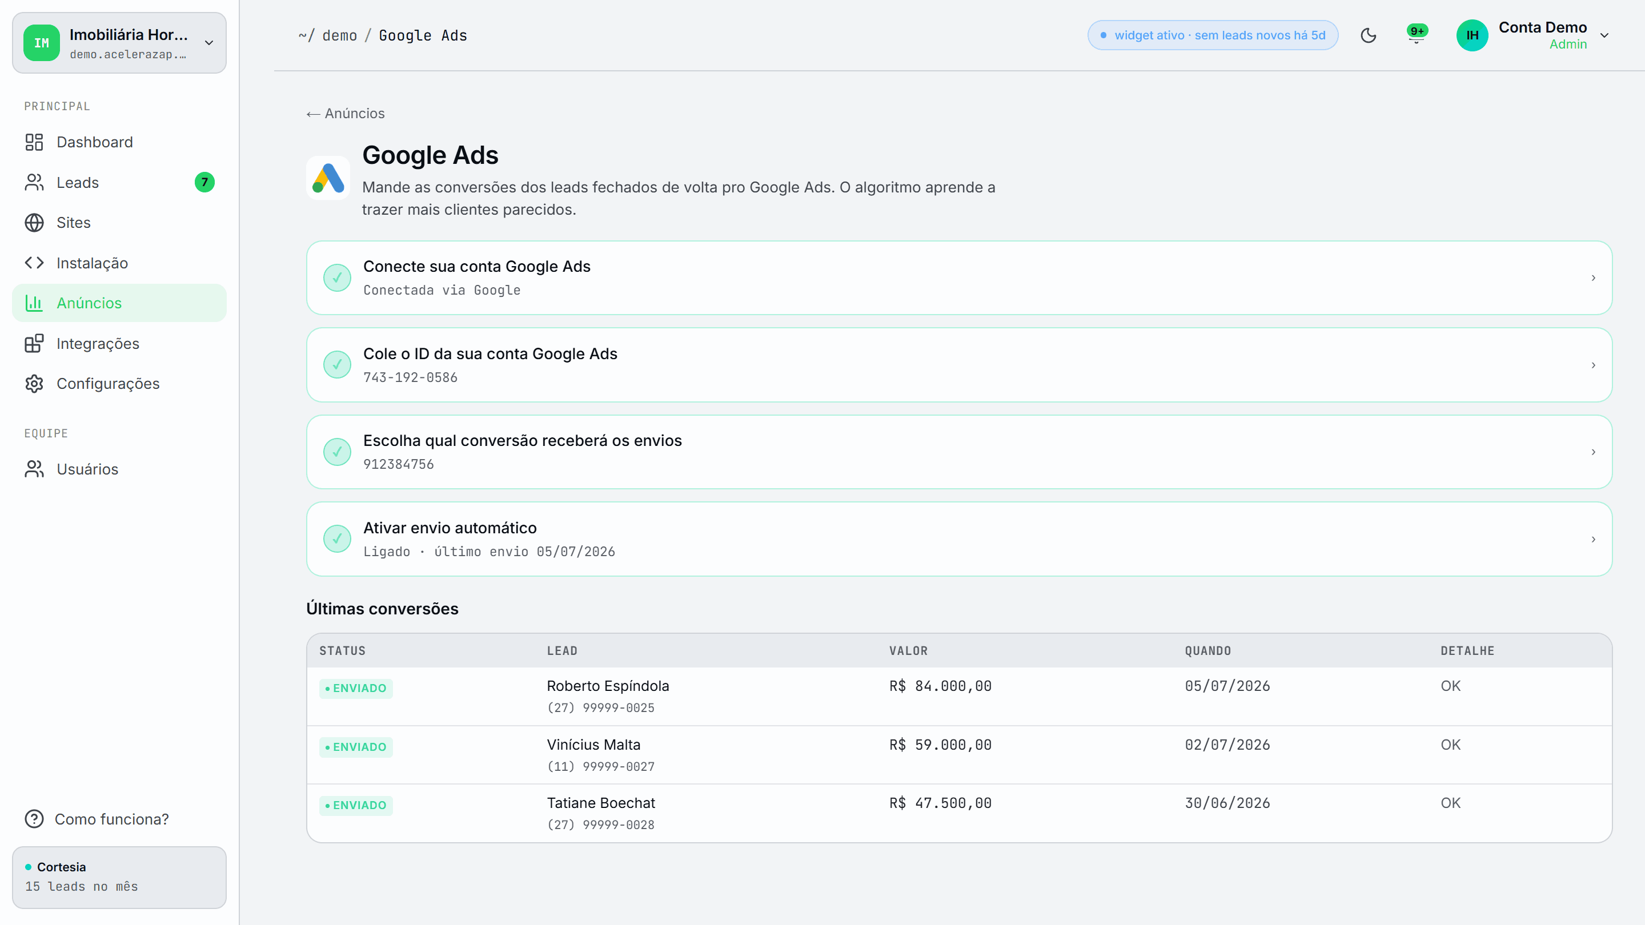
Task: Click the Leads people icon
Action: click(x=34, y=183)
